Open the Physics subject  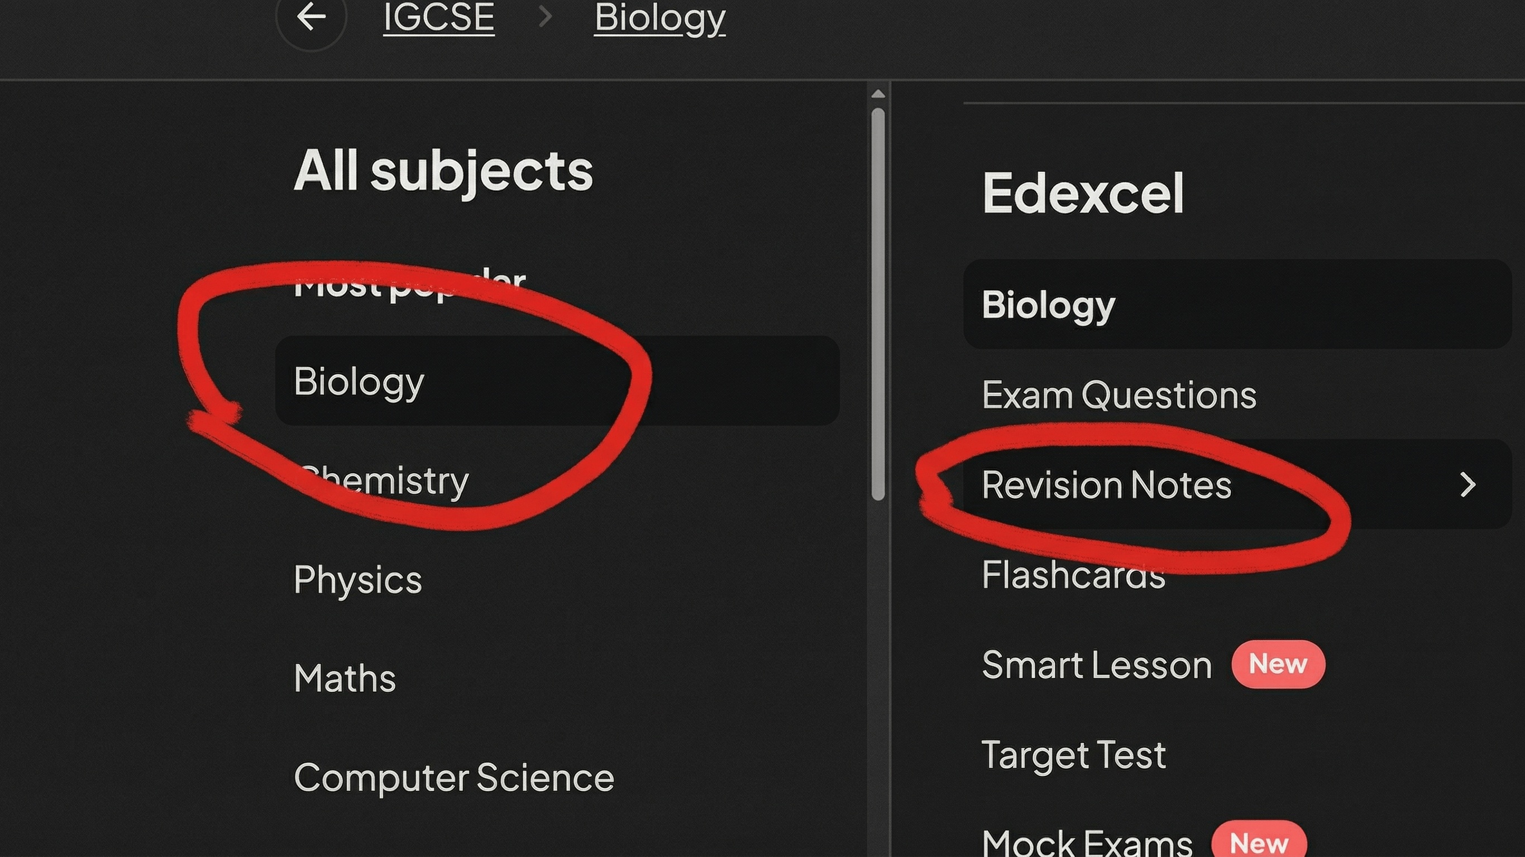point(357,580)
